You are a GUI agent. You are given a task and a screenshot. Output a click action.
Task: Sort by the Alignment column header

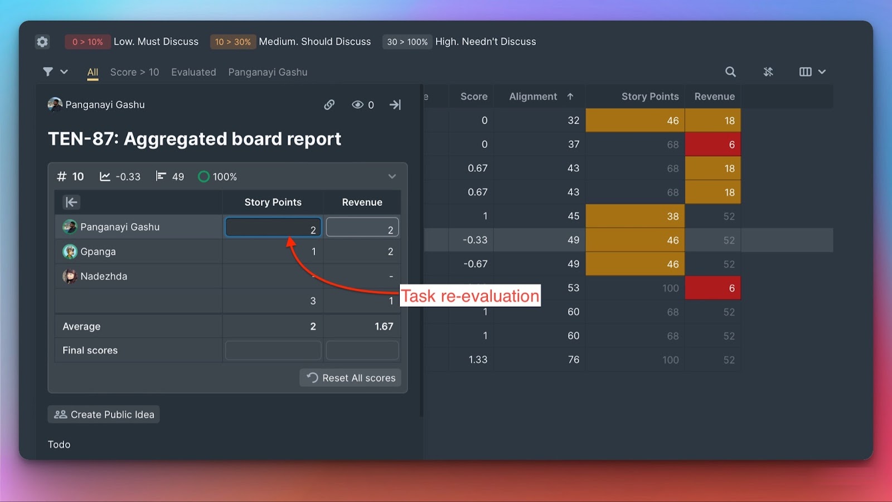pyautogui.click(x=533, y=96)
